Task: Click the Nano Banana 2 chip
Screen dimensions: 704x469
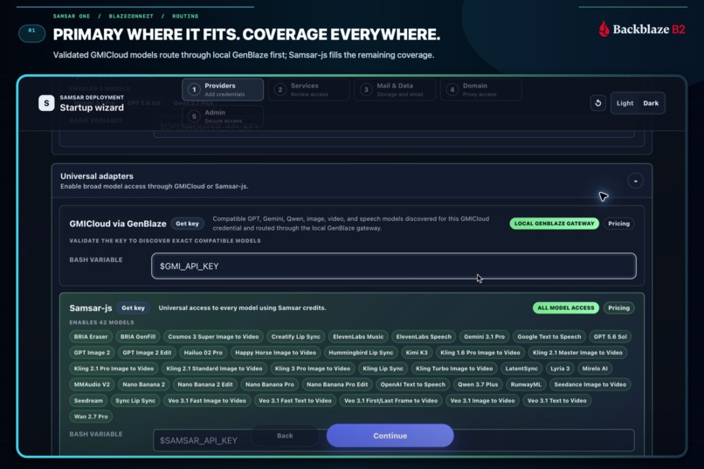Action: [x=143, y=384]
